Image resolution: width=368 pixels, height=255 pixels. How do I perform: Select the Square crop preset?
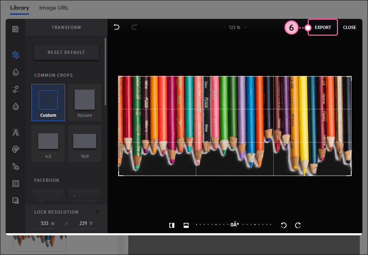point(85,102)
